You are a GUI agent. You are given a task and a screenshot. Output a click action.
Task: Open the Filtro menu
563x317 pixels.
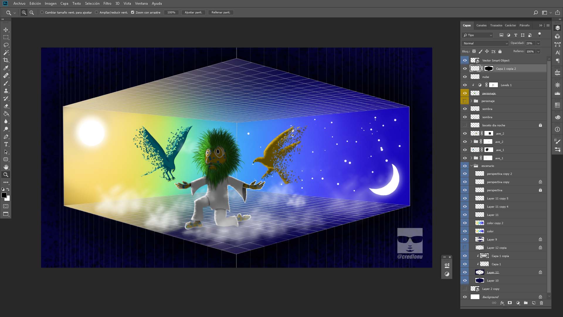[107, 4]
